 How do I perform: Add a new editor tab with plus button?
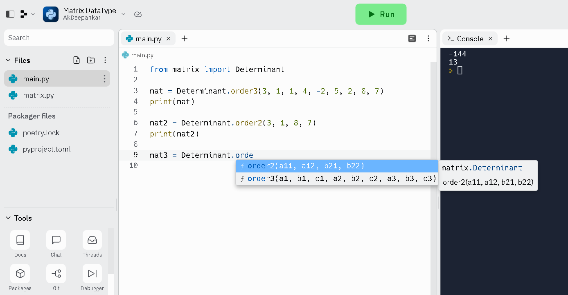click(184, 38)
